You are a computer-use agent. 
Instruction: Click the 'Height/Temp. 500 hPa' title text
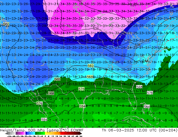(x=22, y=130)
